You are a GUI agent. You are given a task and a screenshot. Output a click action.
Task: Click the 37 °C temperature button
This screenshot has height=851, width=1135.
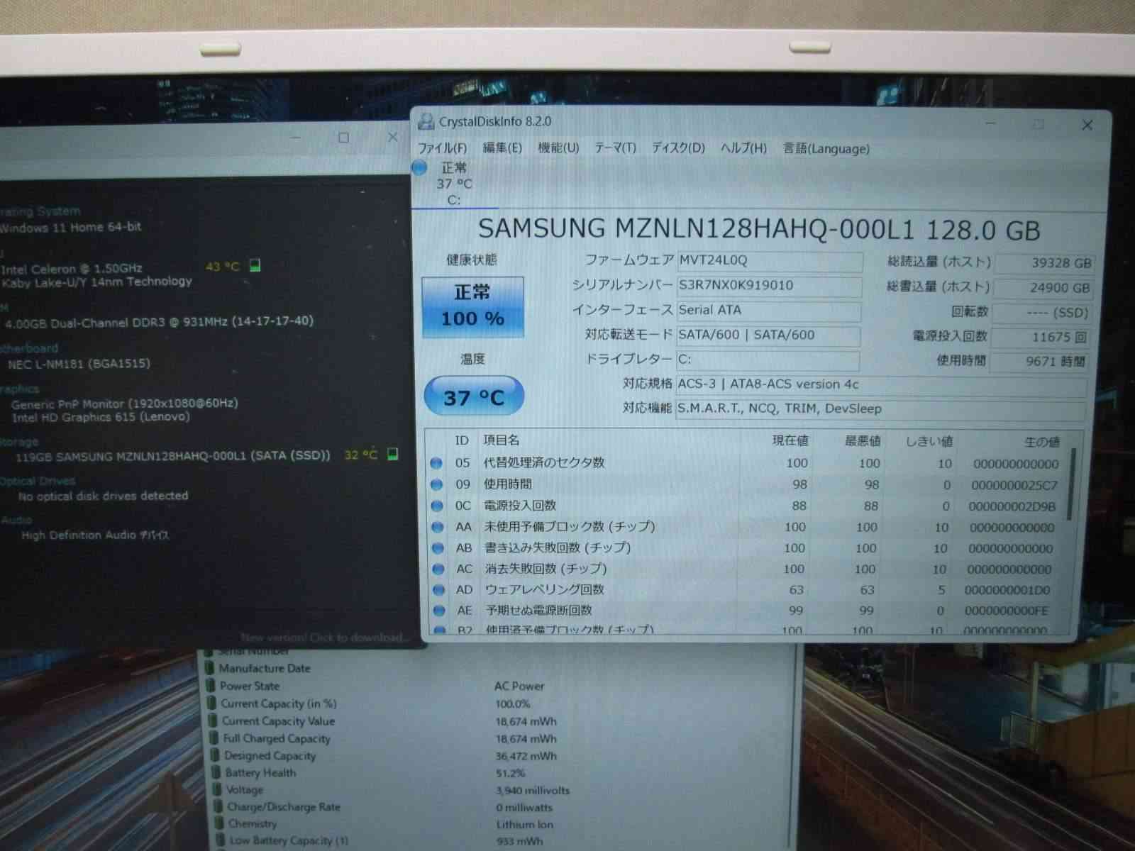(x=474, y=396)
